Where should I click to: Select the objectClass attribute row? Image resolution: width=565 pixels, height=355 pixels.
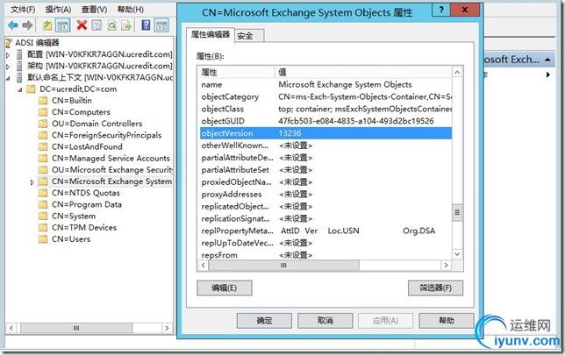click(x=325, y=109)
